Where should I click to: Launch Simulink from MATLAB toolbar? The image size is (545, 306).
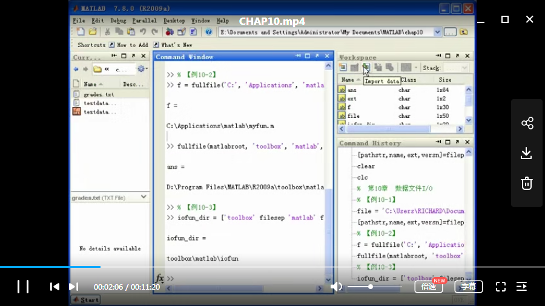click(x=170, y=32)
